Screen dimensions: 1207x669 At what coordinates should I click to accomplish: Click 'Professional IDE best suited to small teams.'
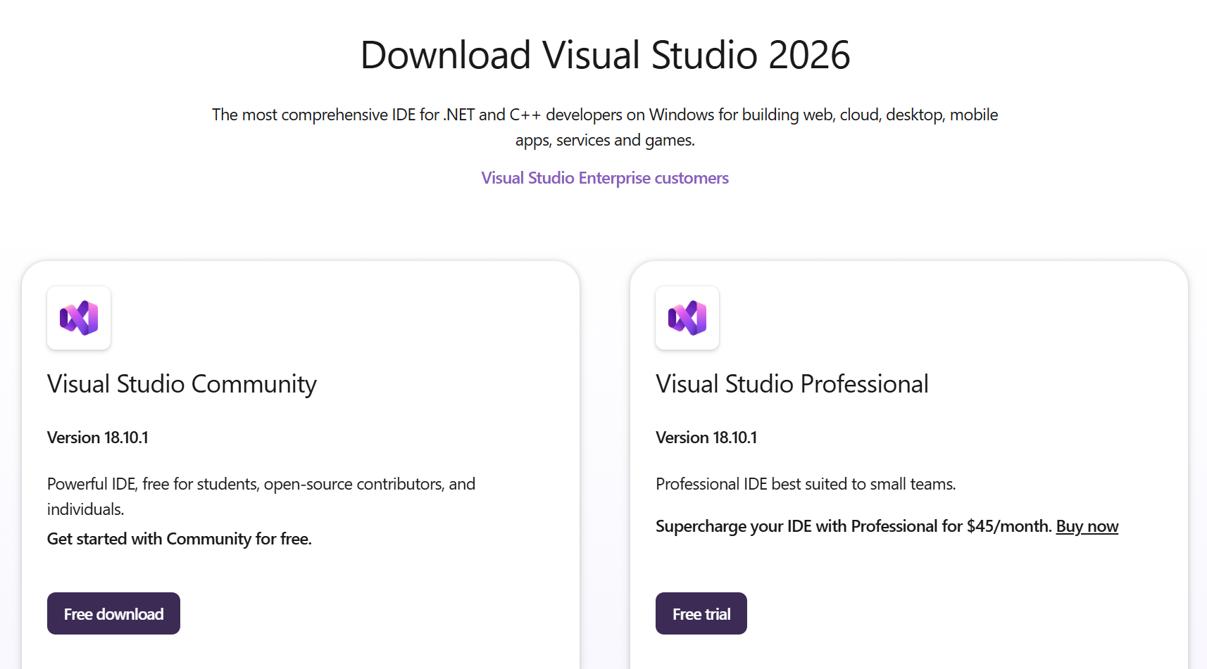pyautogui.click(x=806, y=484)
